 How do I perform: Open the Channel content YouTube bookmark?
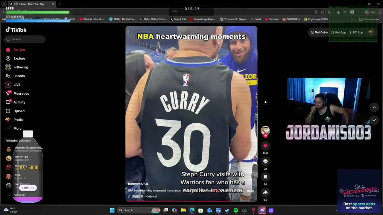[x=92, y=19]
